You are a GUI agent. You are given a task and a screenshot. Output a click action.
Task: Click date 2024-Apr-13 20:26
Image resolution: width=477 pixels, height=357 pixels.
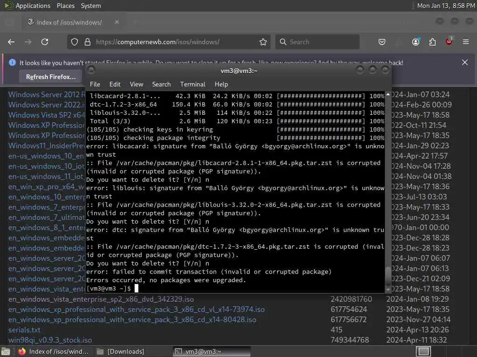(x=418, y=330)
